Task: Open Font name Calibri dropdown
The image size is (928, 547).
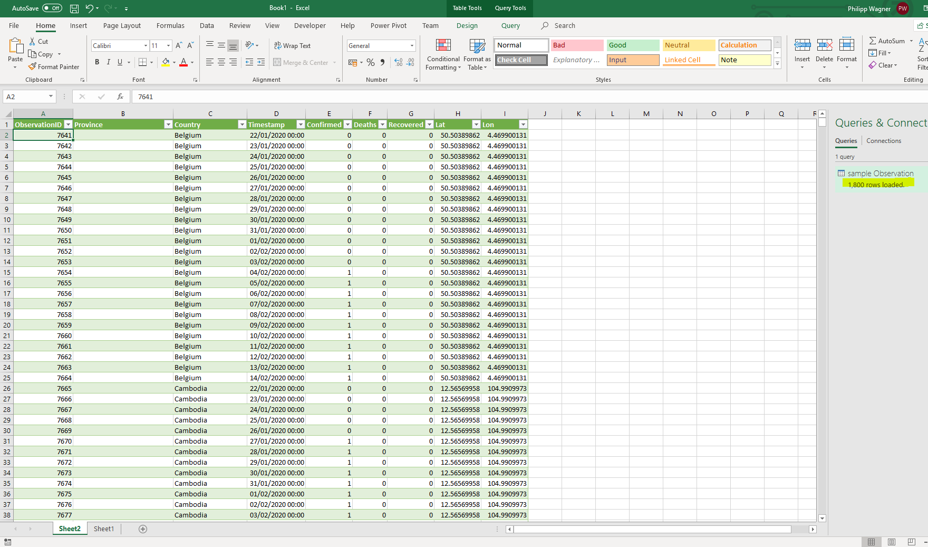Action: tap(146, 46)
